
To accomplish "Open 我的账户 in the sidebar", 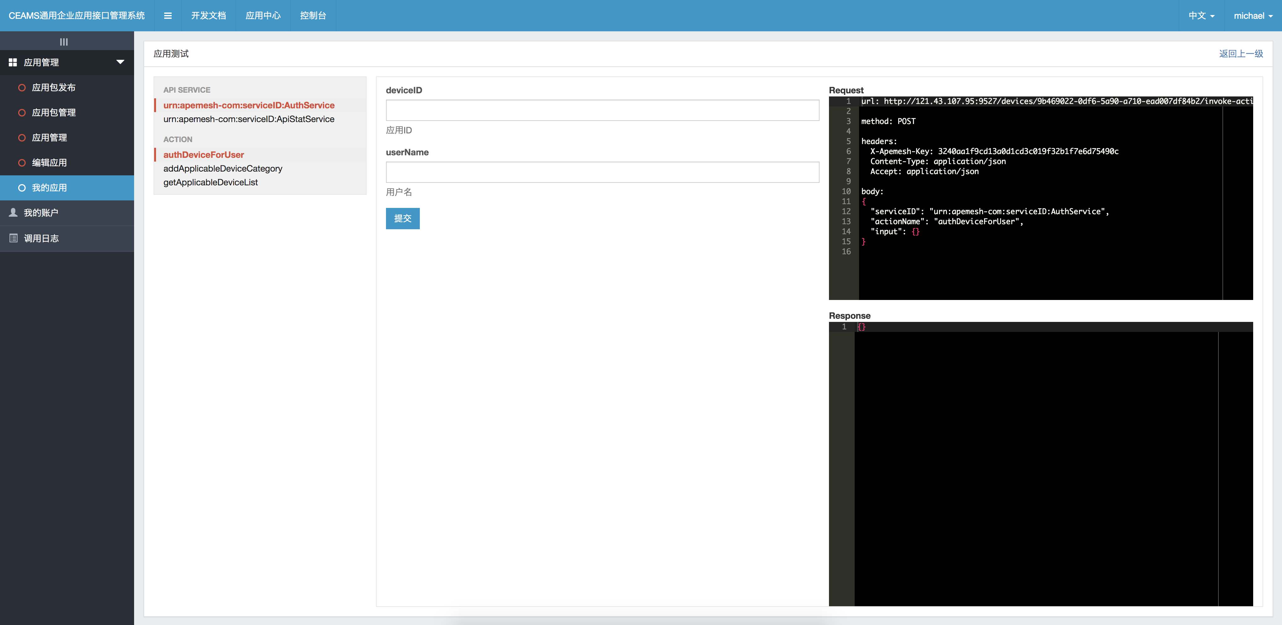I will [x=67, y=213].
